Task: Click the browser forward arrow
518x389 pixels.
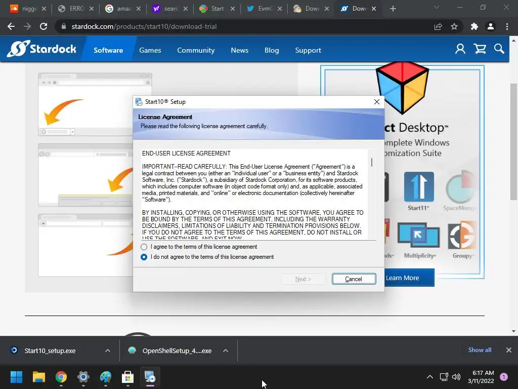Action: point(27,26)
